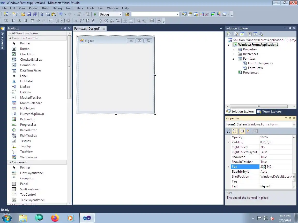Click the Undo arrow icon
The image size is (298, 223).
[61, 14]
